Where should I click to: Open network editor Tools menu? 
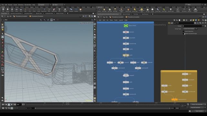click(x=116, y=20)
